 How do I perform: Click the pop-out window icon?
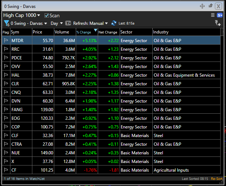pos(210,6)
